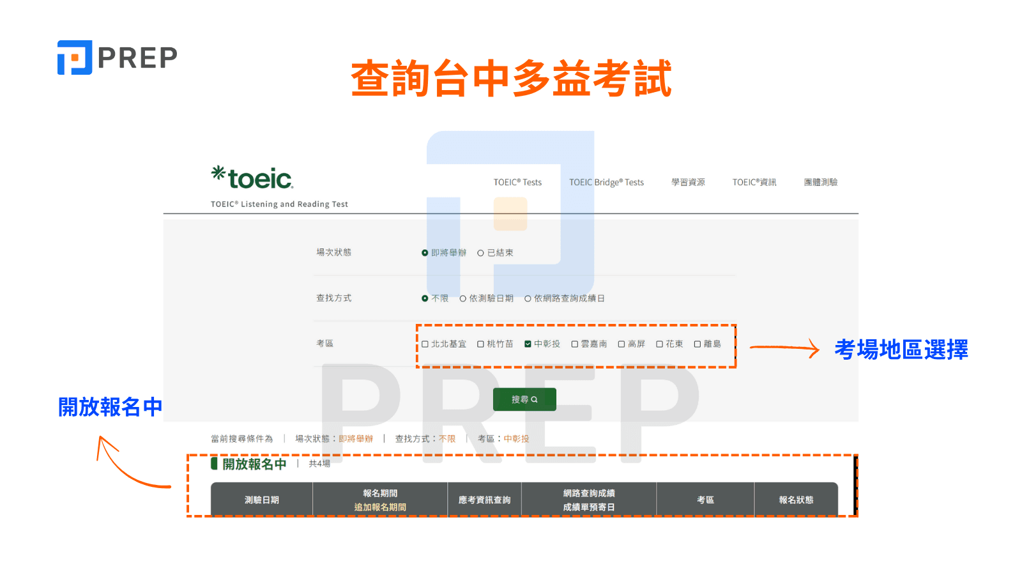
Task: Select the 已結束 radio option
Action: 480,253
